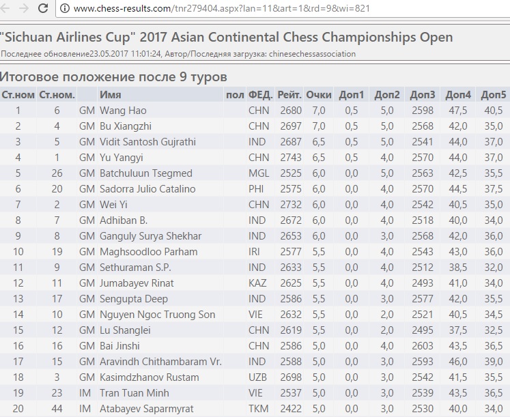This screenshot has height=417, width=510.
Task: Open player Bu Xiangzhi's entry
Action: [x=125, y=126]
